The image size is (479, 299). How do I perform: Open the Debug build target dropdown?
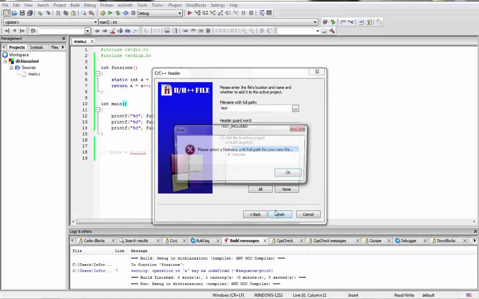[160, 13]
